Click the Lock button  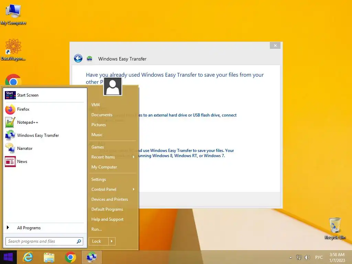pos(99,241)
